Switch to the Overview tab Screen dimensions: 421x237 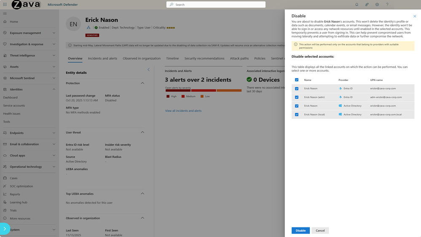[x=75, y=58]
